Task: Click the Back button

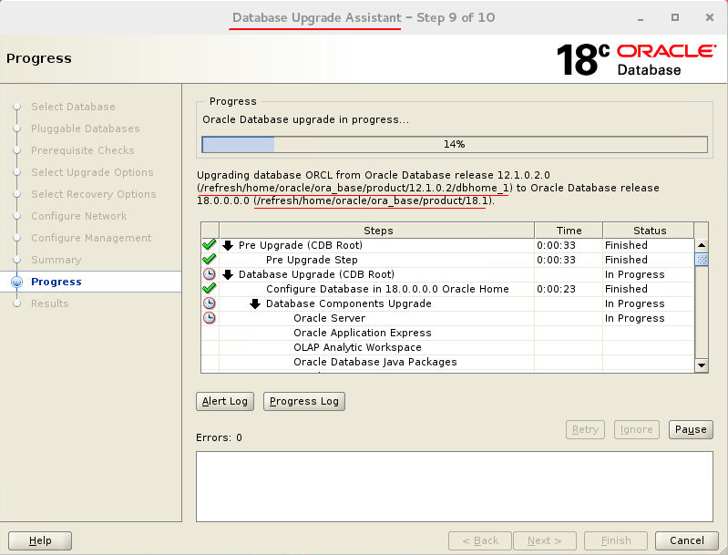Action: (x=480, y=540)
